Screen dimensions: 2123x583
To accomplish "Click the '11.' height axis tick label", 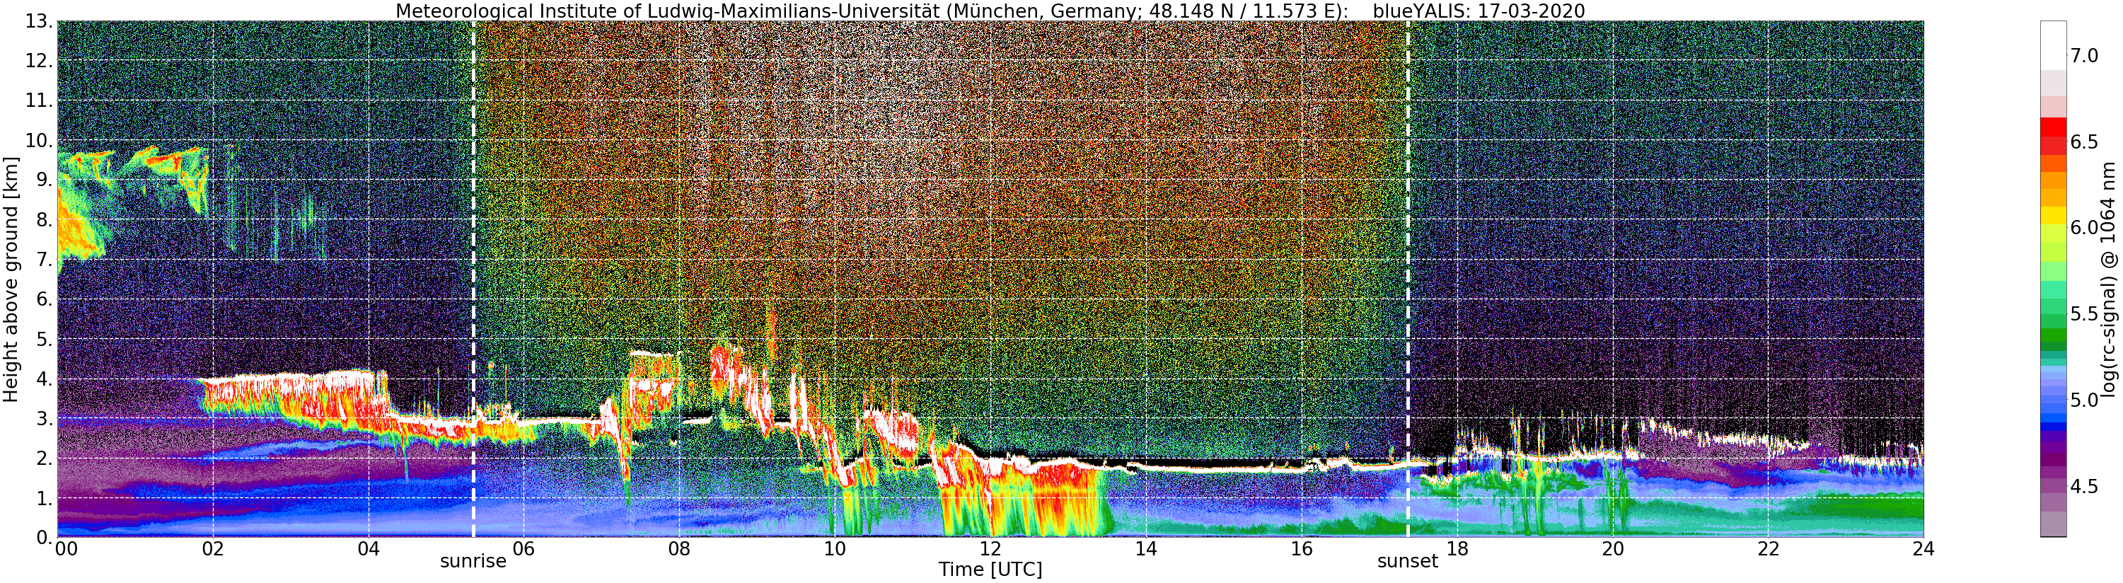I will [x=39, y=100].
